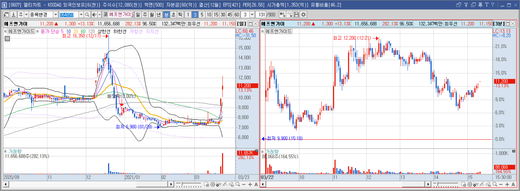Maximize the right 3분 chart pane
This screenshot has width=520, height=191.
507,24
